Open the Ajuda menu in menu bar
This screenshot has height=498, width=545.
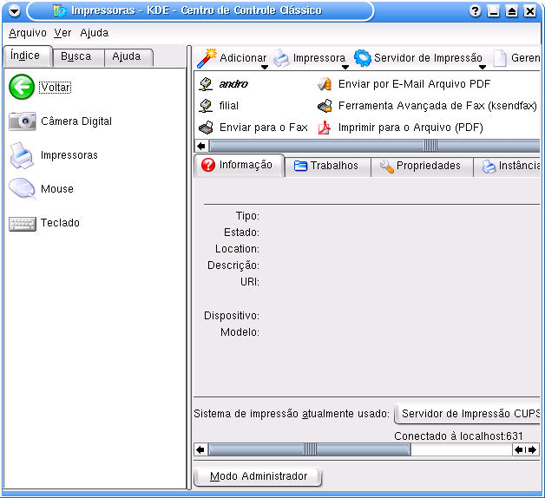(95, 33)
